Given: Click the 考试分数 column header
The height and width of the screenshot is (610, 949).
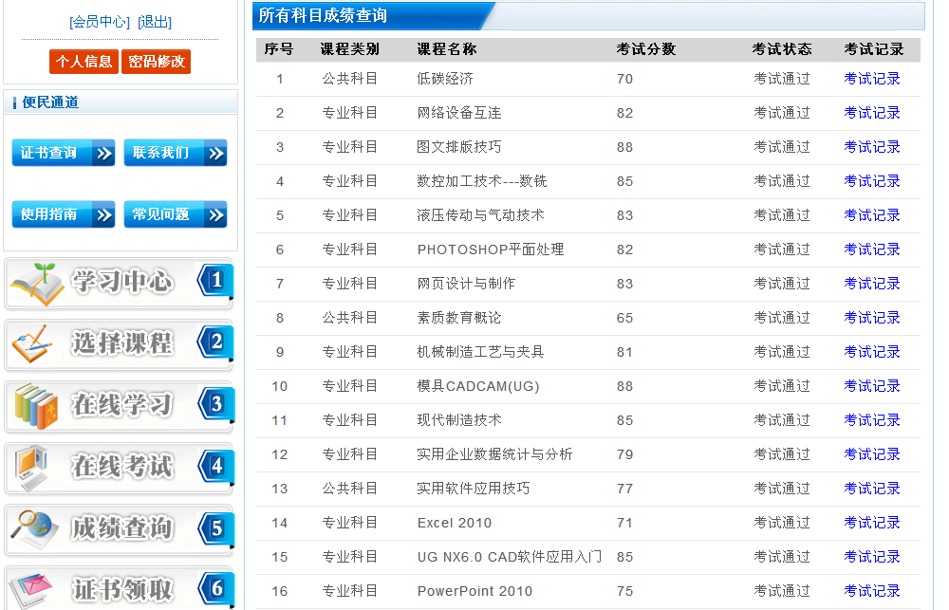Looking at the screenshot, I should (x=645, y=49).
